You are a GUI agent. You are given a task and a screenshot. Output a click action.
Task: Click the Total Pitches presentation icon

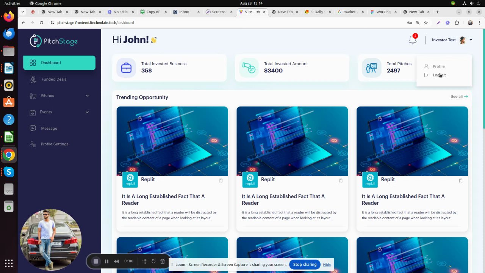371,68
